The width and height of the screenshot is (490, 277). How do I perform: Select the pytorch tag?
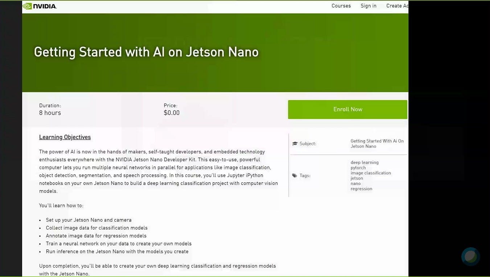tap(358, 168)
